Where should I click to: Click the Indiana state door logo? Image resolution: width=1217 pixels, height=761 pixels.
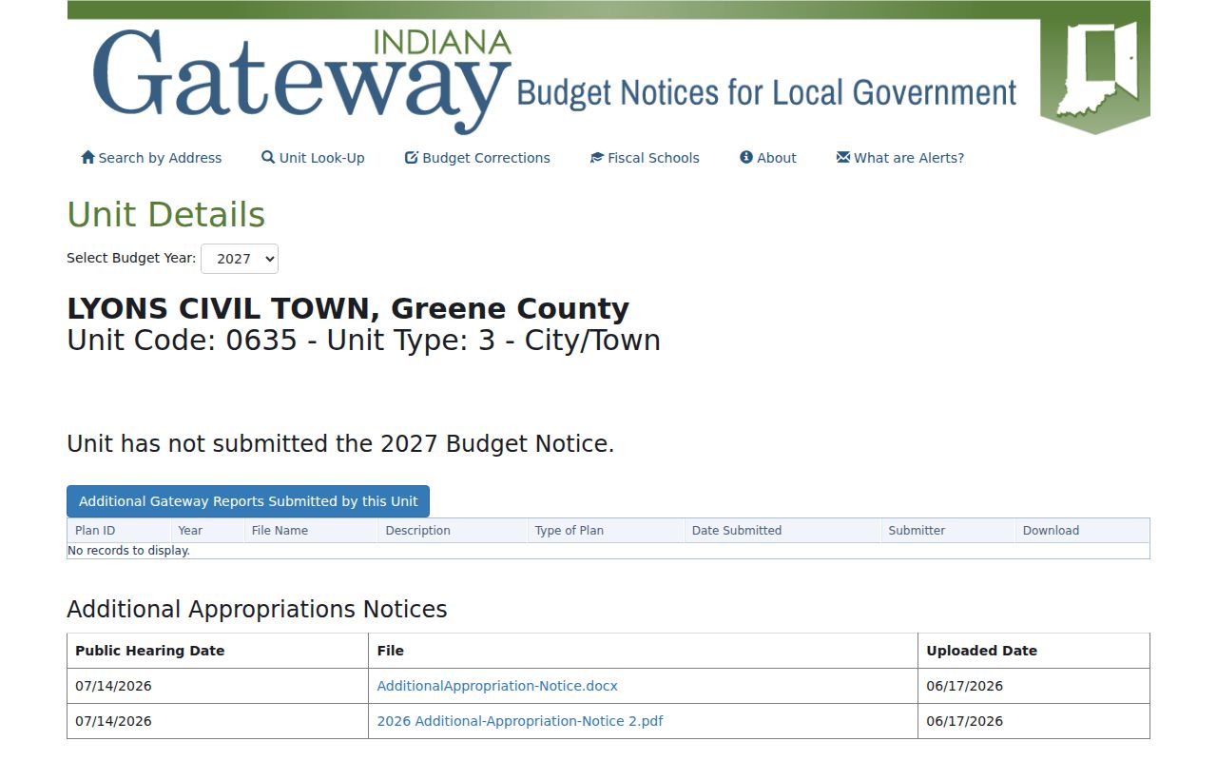(x=1095, y=72)
